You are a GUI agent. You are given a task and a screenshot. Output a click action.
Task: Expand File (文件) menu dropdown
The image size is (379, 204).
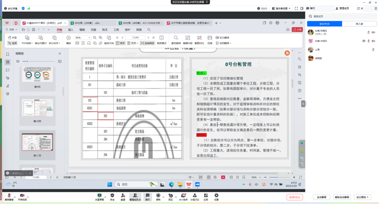(11, 30)
